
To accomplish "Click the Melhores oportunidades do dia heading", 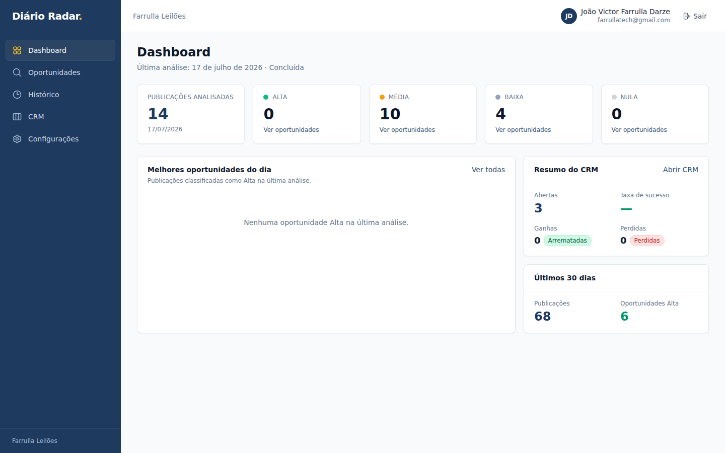I will point(209,170).
